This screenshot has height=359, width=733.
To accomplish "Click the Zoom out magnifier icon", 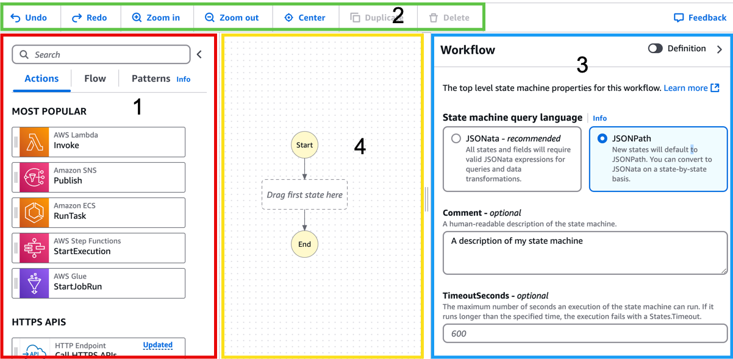I will pos(210,18).
